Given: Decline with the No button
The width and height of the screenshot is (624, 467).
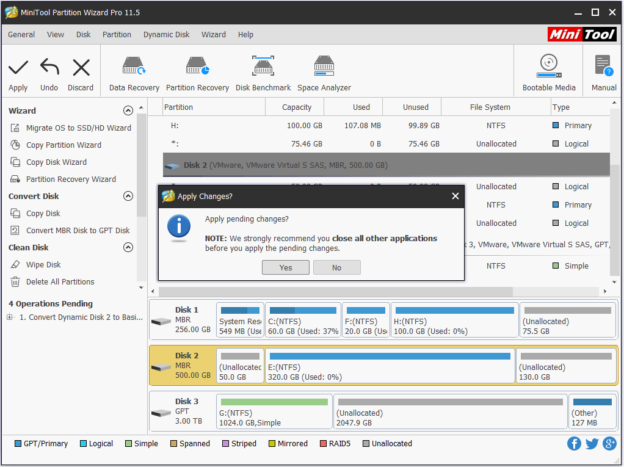Looking at the screenshot, I should (336, 268).
